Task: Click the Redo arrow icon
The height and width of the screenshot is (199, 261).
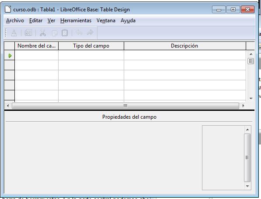Action: coord(90,32)
